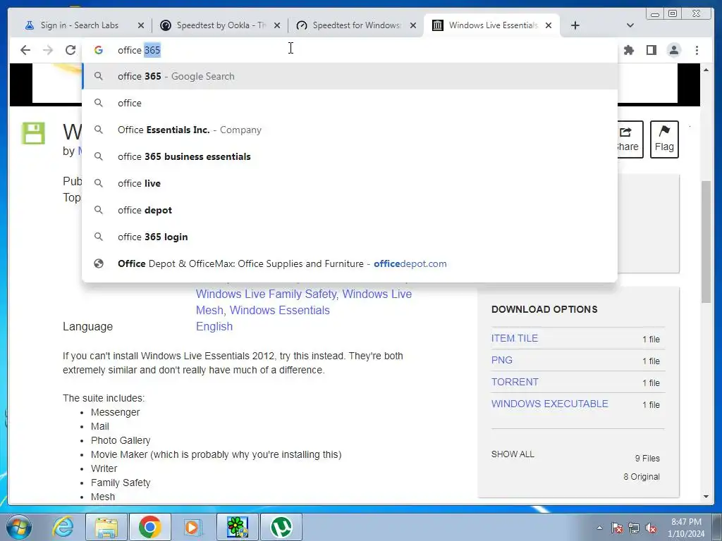Toggle the browser side panel icon

pos(651,50)
